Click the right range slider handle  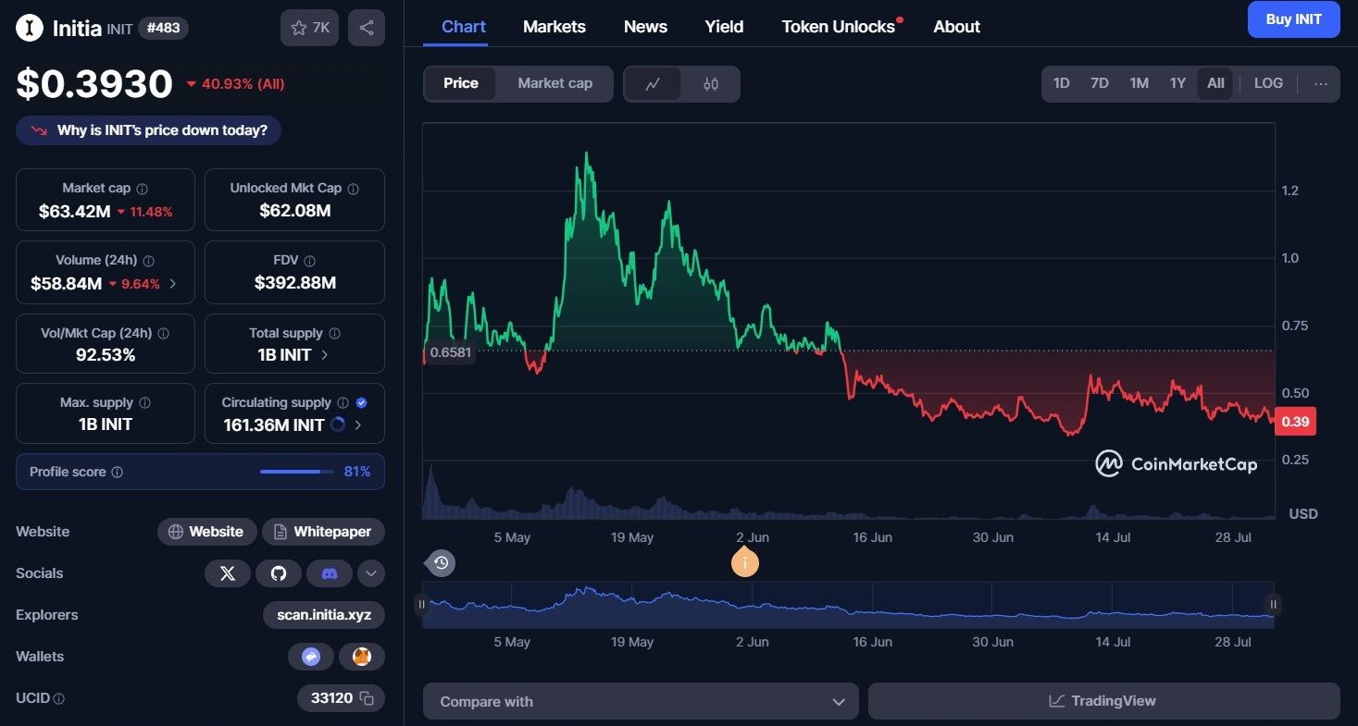1274,605
